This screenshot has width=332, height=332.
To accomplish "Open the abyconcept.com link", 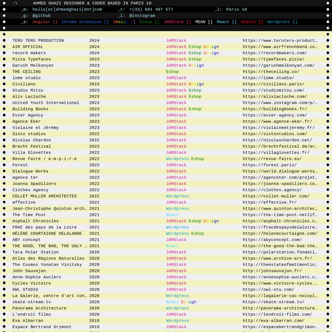I will 272,240.
